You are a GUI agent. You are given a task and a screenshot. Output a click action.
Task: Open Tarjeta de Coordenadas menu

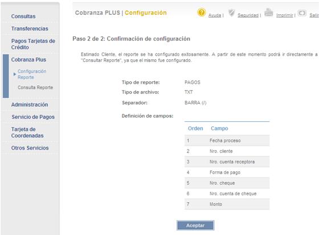27,133
